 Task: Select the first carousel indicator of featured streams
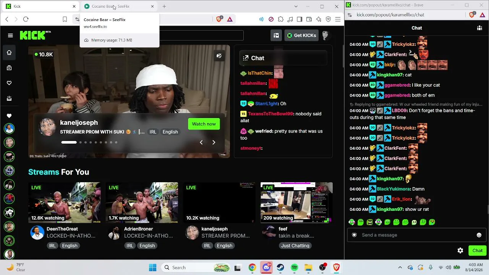pyautogui.click(x=69, y=142)
